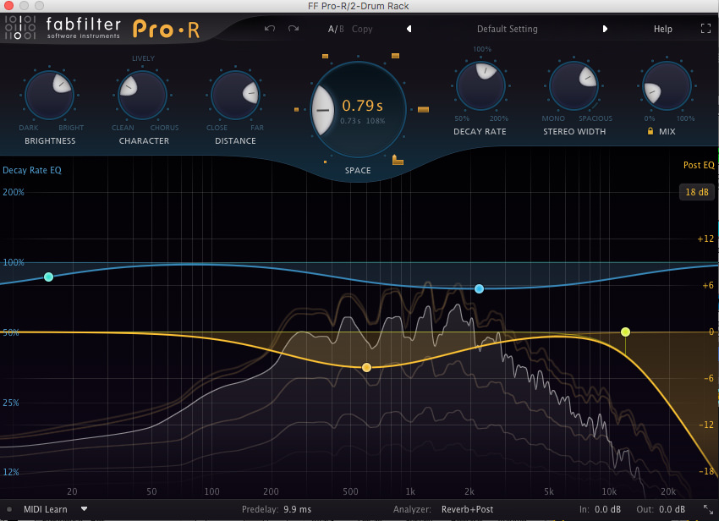Screen dimensions: 719x521
Task: Click the In 0.0 dB level value
Action: click(607, 509)
